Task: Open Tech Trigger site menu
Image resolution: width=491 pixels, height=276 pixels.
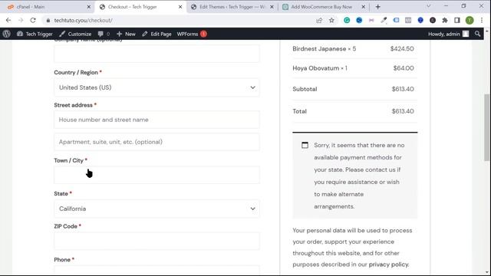Action: pos(35,34)
